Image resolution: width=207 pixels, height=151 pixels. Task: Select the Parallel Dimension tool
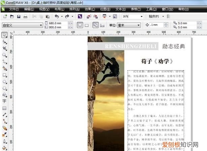pyautogui.click(x=5, y=115)
